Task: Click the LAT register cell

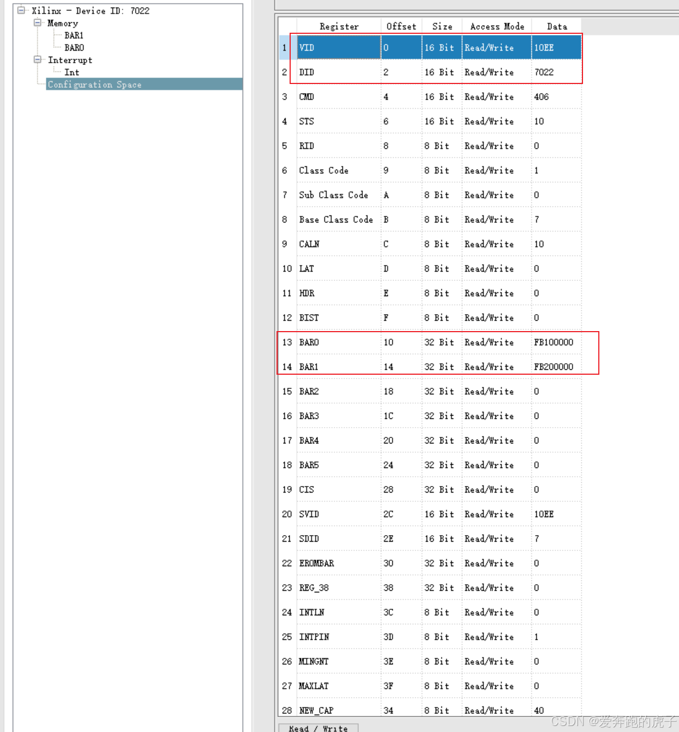Action: pyautogui.click(x=339, y=268)
